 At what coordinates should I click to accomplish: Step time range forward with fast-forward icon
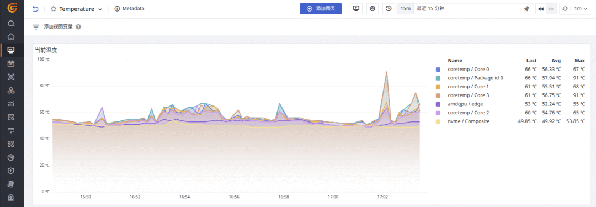click(x=551, y=9)
